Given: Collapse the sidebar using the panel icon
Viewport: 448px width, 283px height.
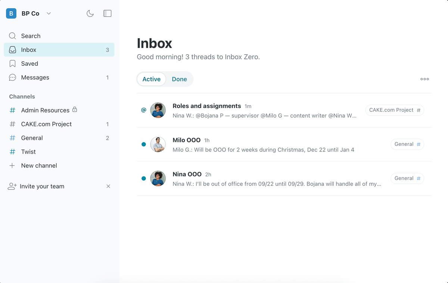Looking at the screenshot, I should 108,13.
